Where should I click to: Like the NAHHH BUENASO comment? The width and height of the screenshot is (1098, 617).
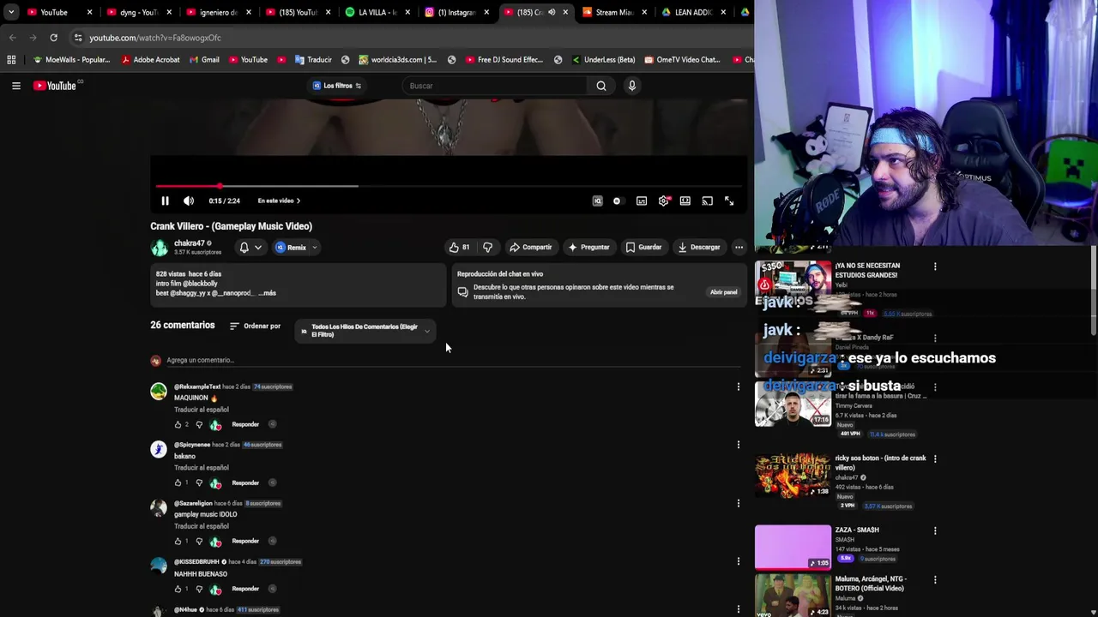pyautogui.click(x=178, y=589)
